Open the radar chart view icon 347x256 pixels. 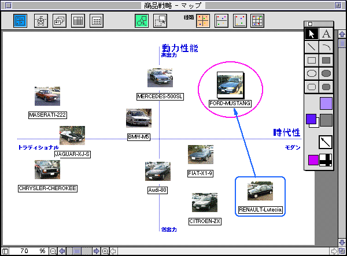tap(41, 21)
